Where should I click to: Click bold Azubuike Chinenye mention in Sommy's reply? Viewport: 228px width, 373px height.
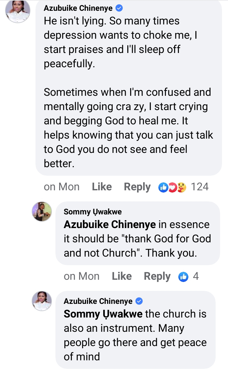tap(110, 224)
